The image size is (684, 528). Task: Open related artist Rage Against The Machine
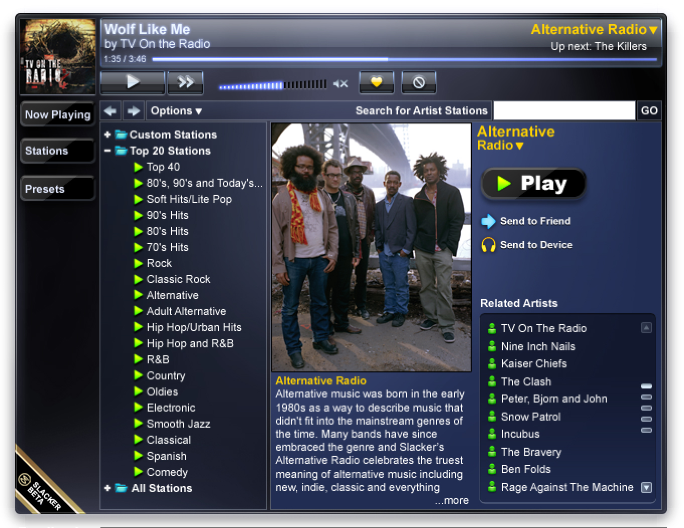tap(567, 487)
